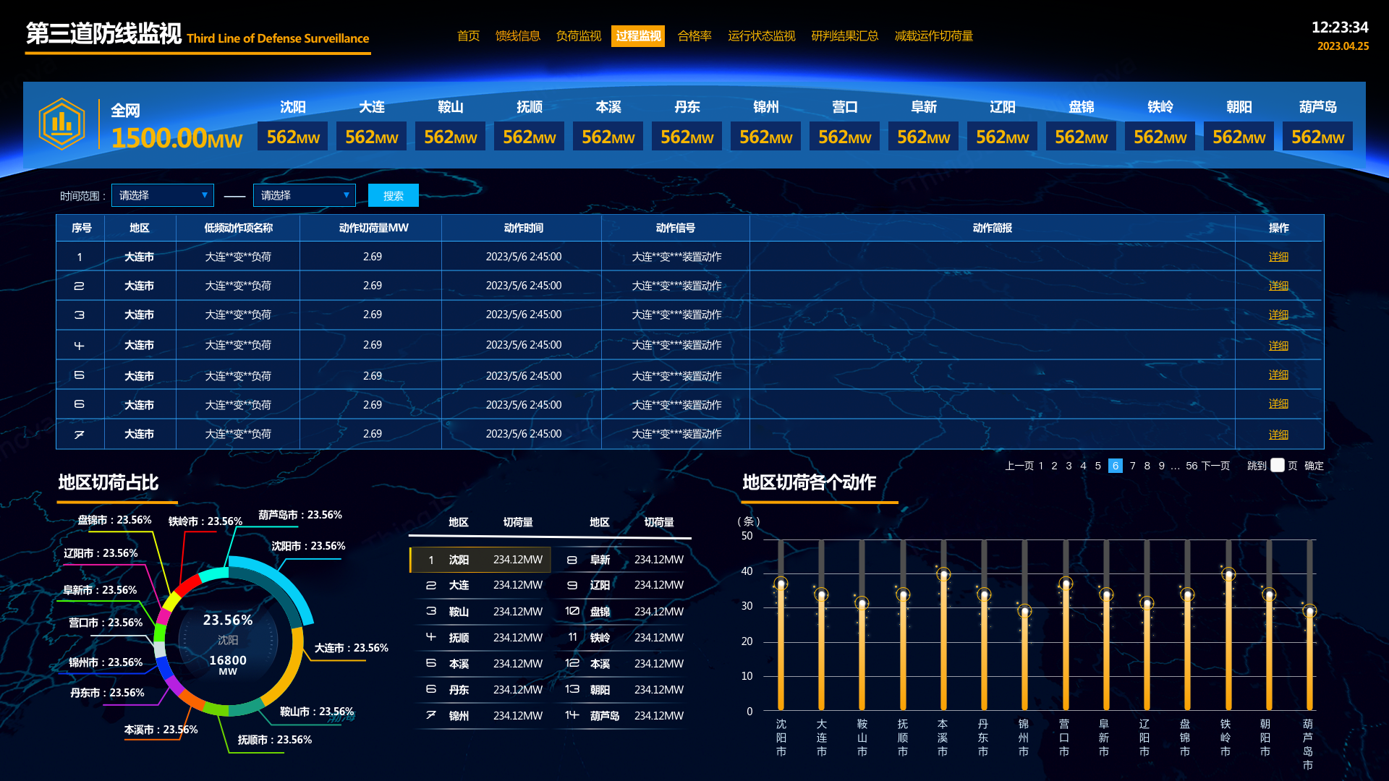Click the glowing marker on the 葫芦岛市 bar

tap(1309, 612)
